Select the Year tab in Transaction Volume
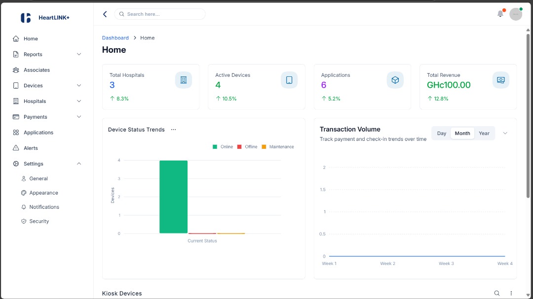 (484, 133)
